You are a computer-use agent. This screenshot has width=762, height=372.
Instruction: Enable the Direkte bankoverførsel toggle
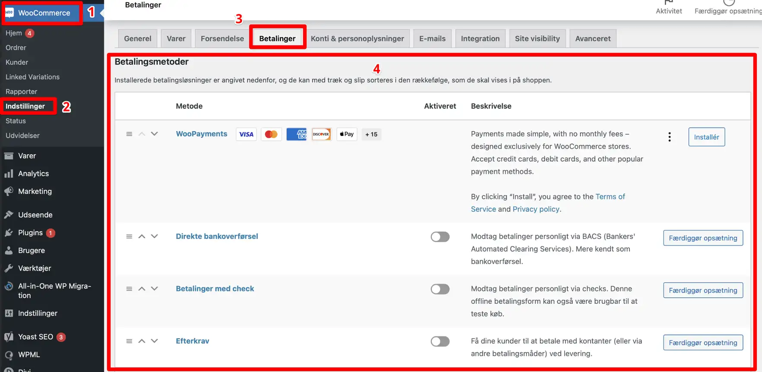pyautogui.click(x=440, y=237)
